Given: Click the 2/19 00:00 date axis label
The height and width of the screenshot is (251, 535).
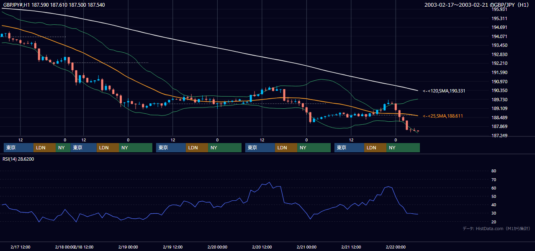Looking at the screenshot, I should click(x=128, y=247).
